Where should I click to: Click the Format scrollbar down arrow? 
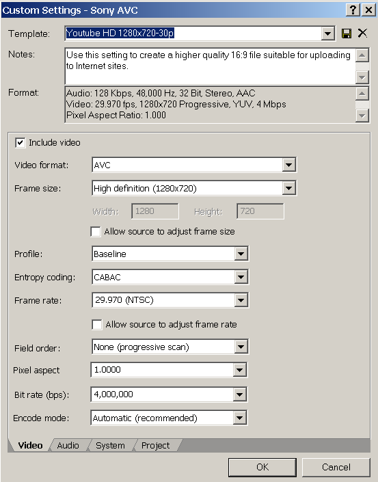click(x=362, y=116)
